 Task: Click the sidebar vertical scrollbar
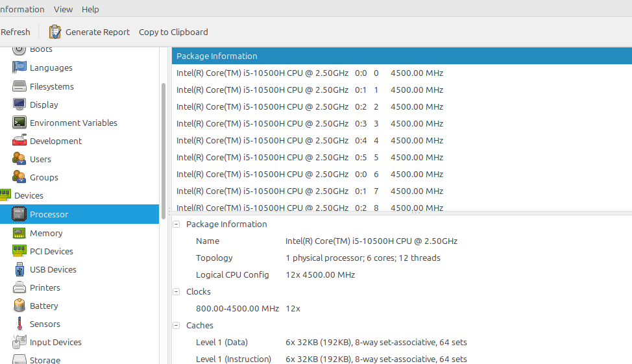click(164, 151)
